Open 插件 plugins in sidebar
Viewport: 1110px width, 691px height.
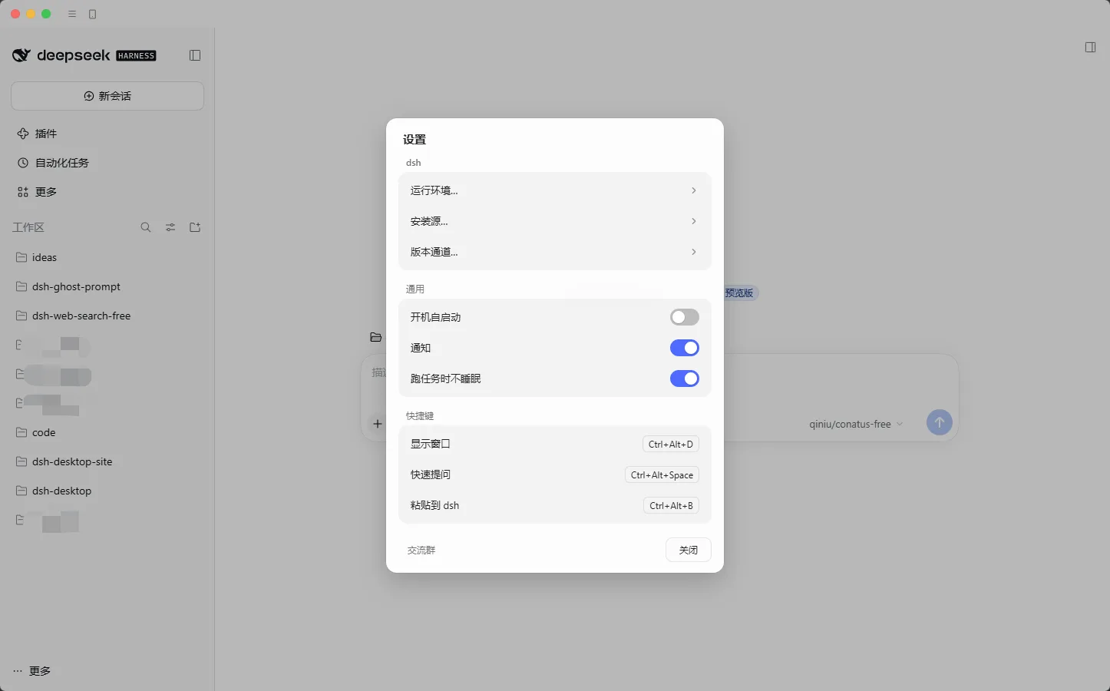tap(107, 134)
